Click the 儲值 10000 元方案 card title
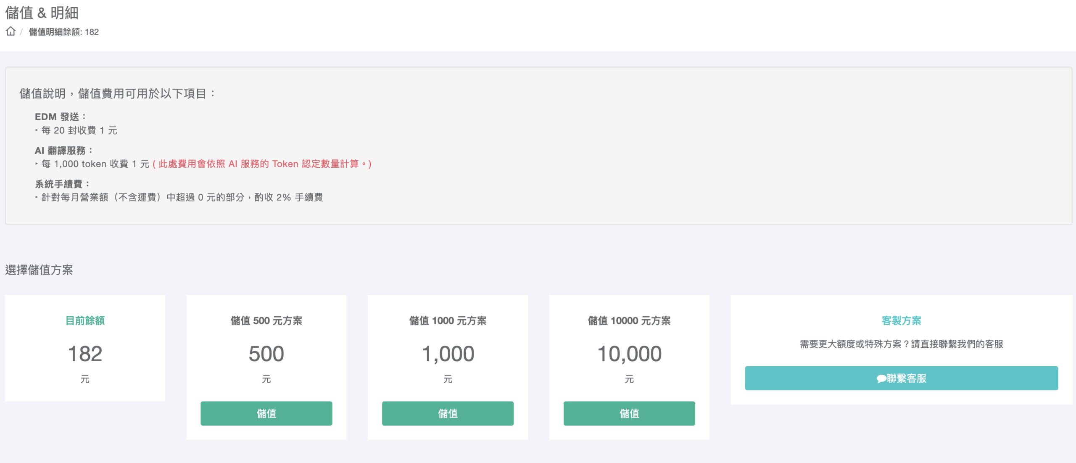1076x463 pixels. coord(629,320)
